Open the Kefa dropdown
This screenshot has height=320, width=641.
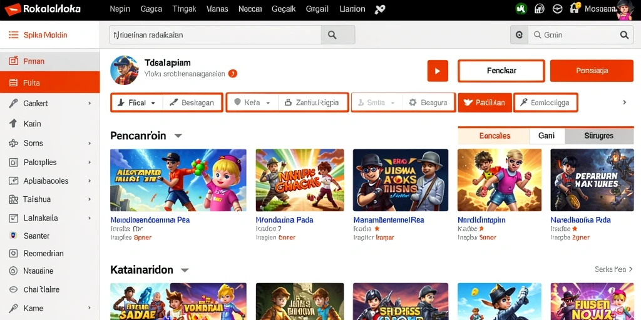pos(253,102)
